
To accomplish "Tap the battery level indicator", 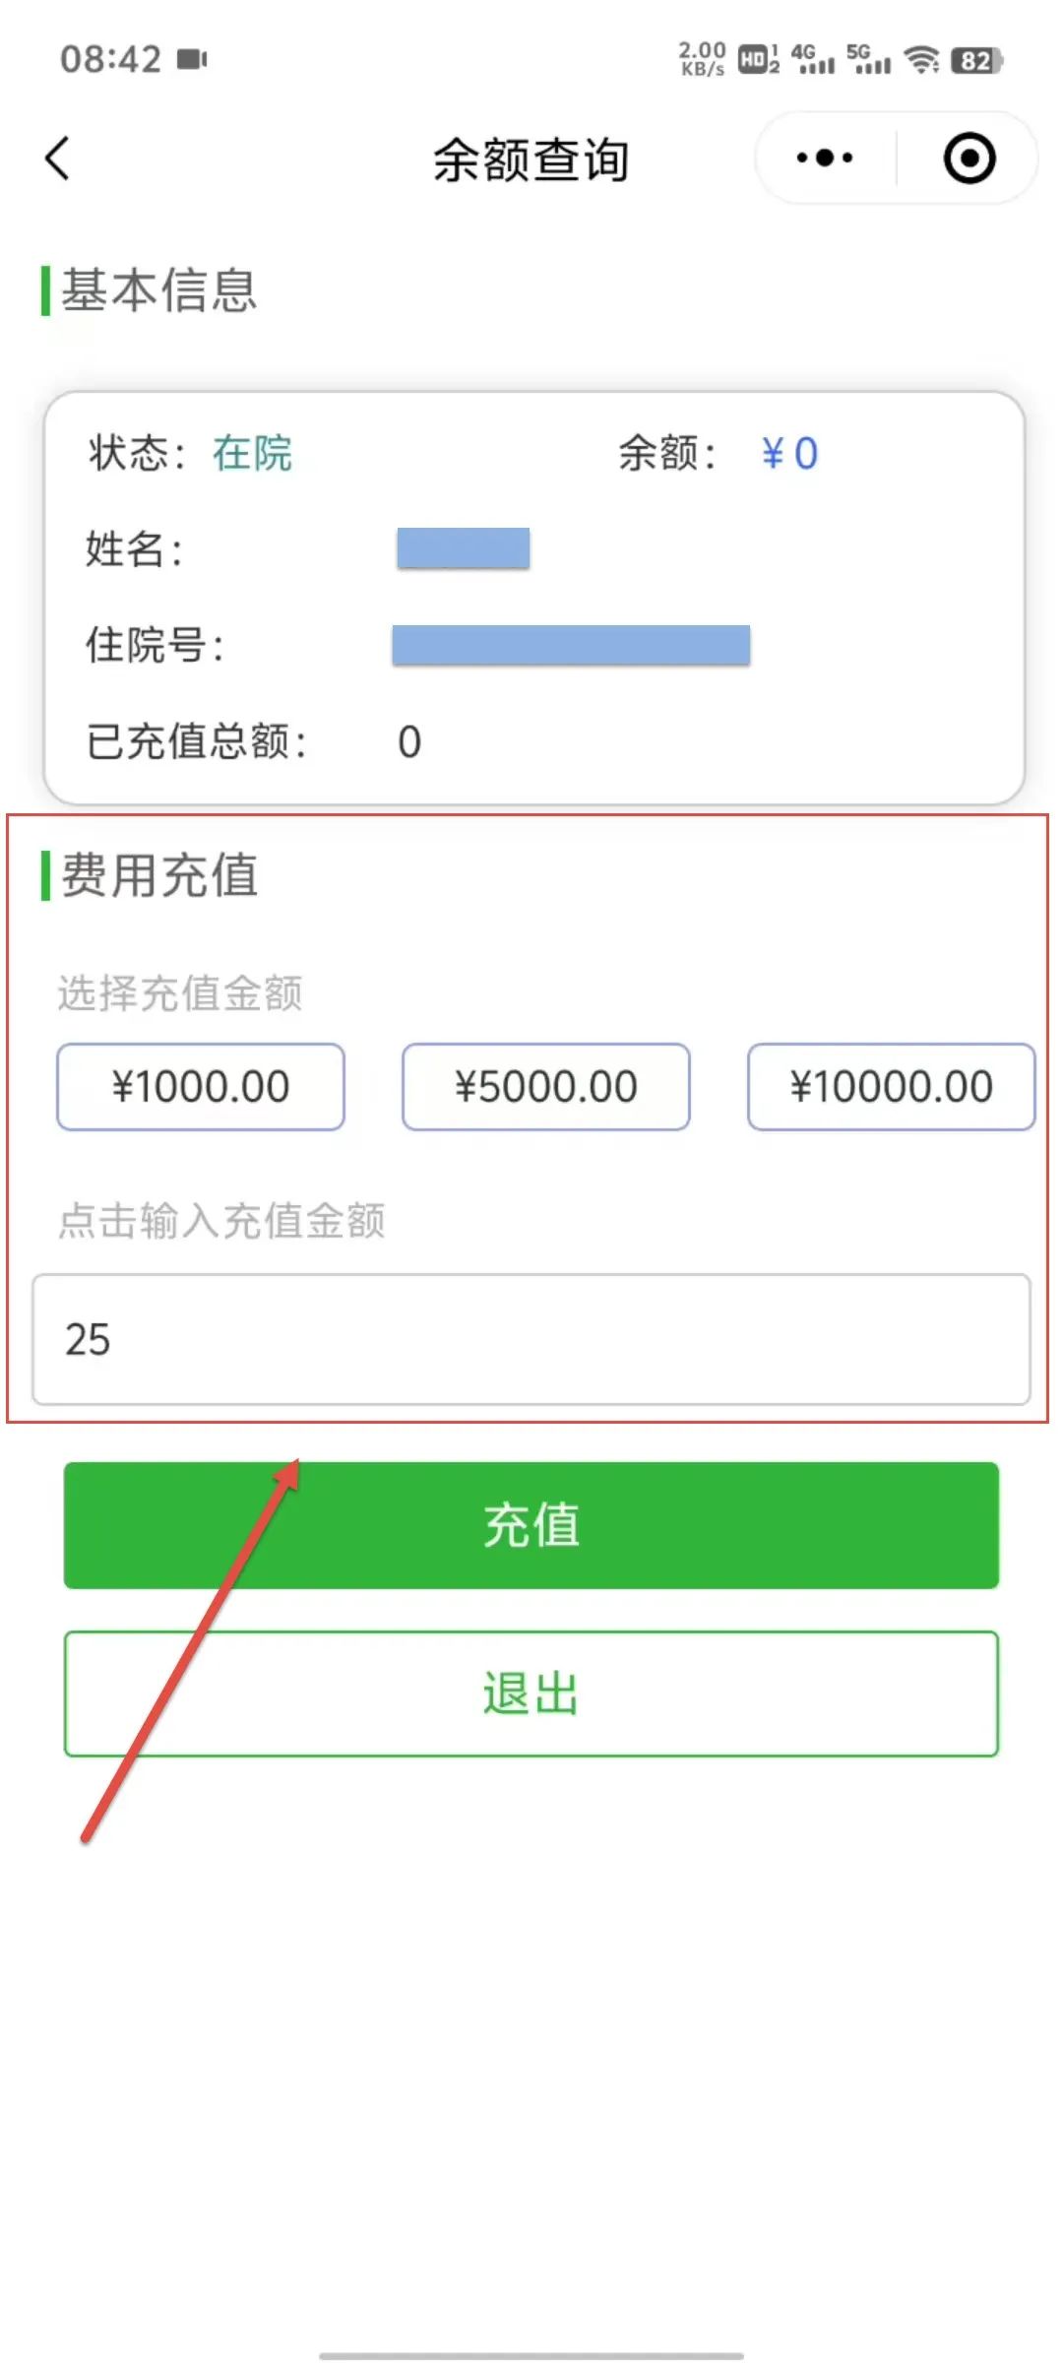I will pyautogui.click(x=976, y=61).
